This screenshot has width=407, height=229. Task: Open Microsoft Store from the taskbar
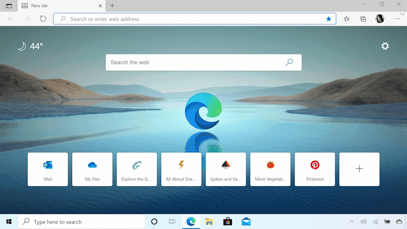point(228,222)
